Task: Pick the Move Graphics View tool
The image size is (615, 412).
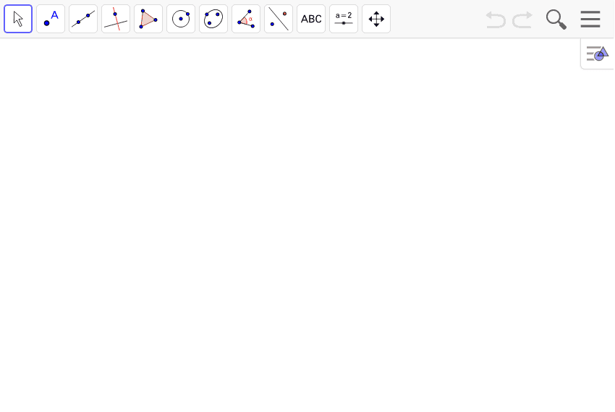Action: click(x=376, y=19)
